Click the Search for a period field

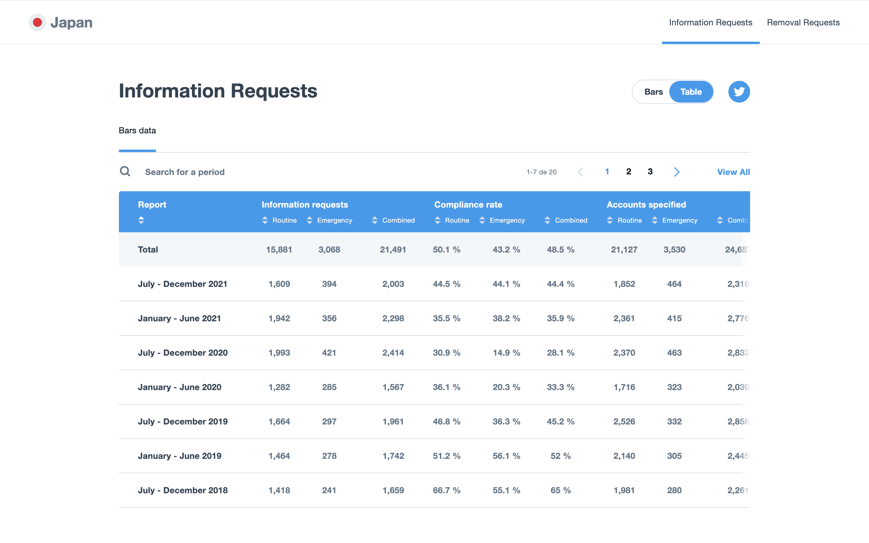185,172
